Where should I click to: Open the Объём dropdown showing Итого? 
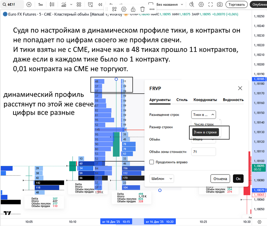[x=203, y=140]
